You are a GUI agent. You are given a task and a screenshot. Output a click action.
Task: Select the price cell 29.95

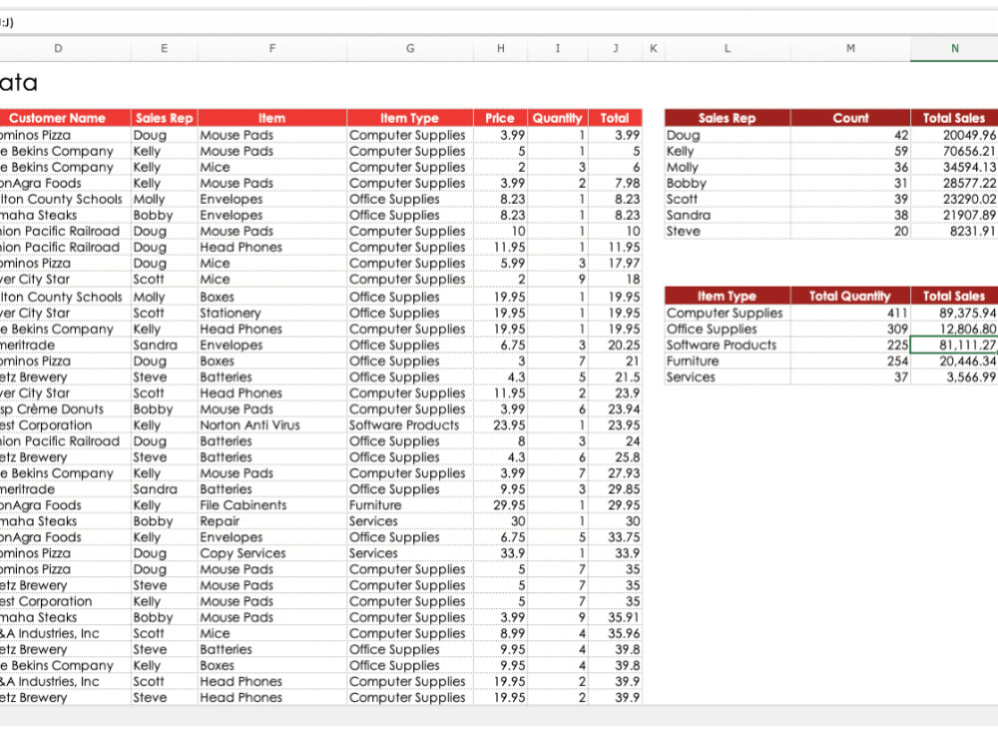click(501, 505)
